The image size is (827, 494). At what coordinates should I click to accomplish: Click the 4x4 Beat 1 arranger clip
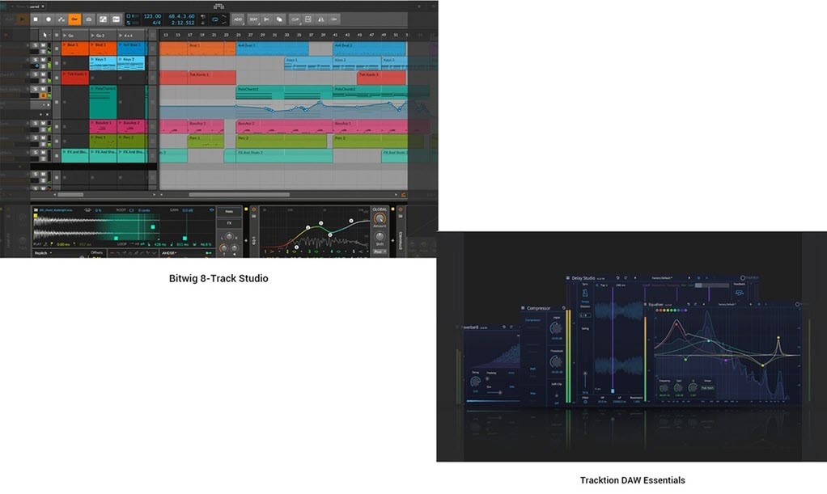click(272, 49)
